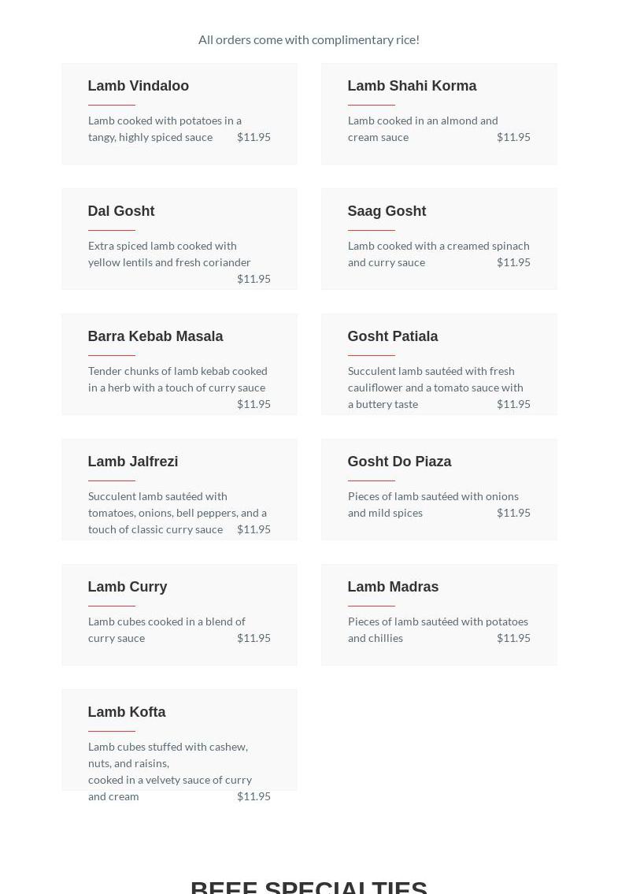Click the Lamb Kofta $11.95 price
Image resolution: width=618 pixels, height=894 pixels.
[x=253, y=796]
